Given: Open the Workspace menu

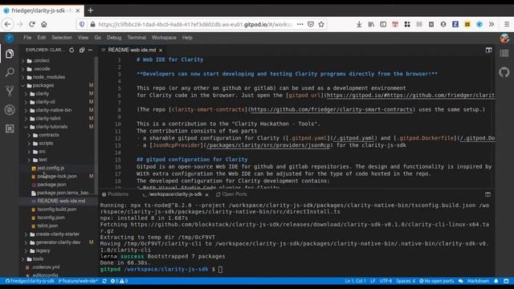Looking at the screenshot, I should pyautogui.click(x=164, y=38).
